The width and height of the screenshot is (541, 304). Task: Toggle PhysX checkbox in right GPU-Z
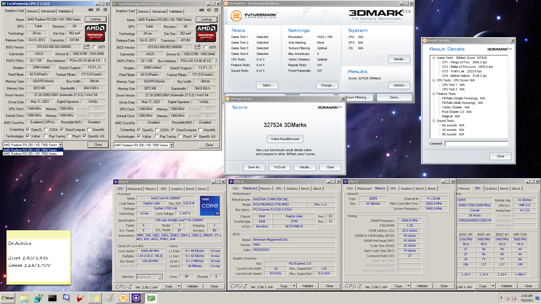tap(180, 137)
